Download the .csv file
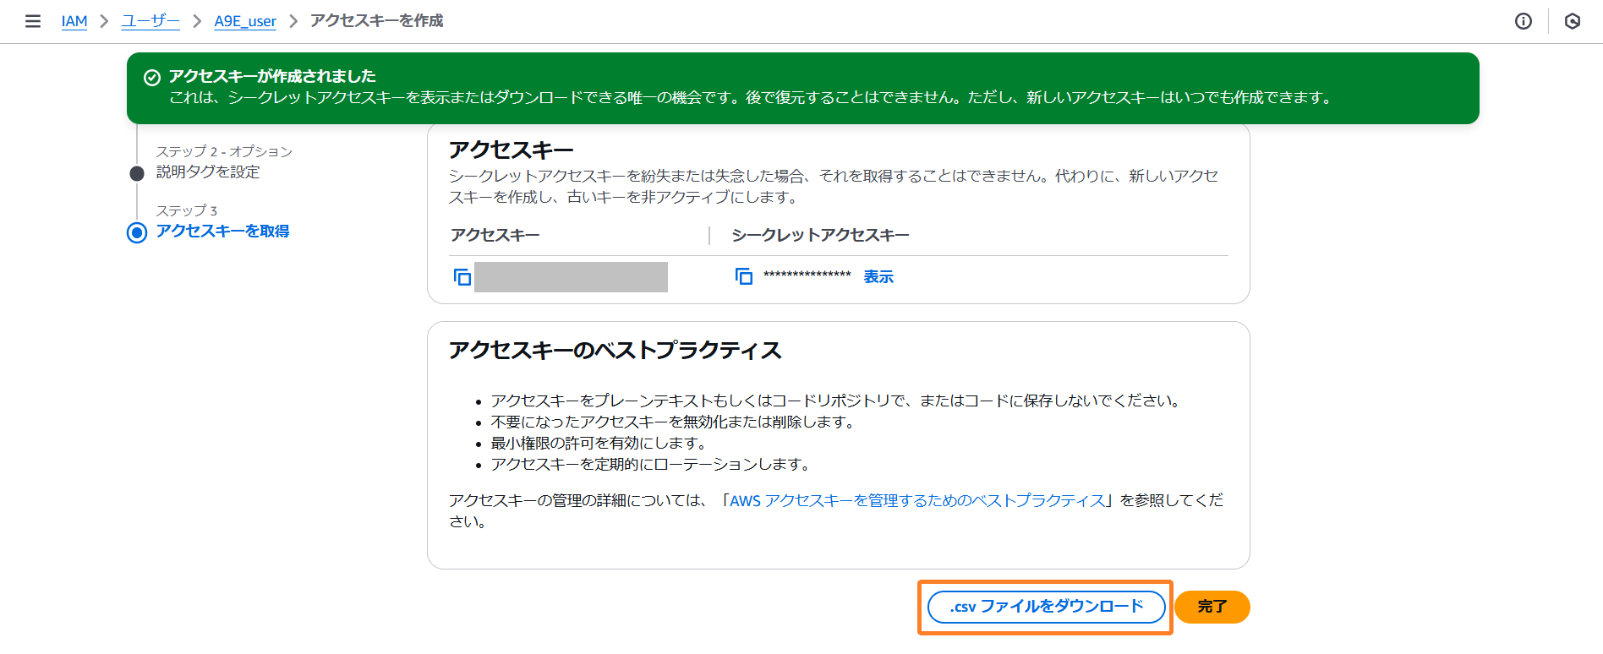The height and width of the screenshot is (654, 1603). (x=1046, y=607)
